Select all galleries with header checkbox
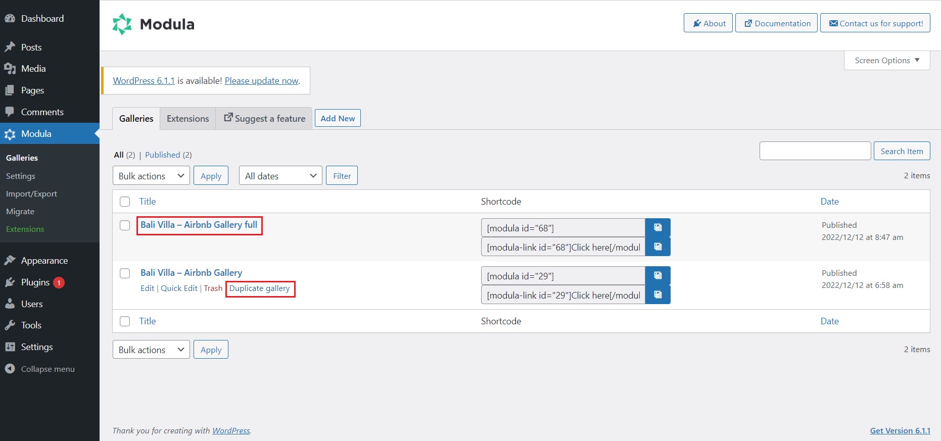The height and width of the screenshot is (441, 941). point(125,202)
